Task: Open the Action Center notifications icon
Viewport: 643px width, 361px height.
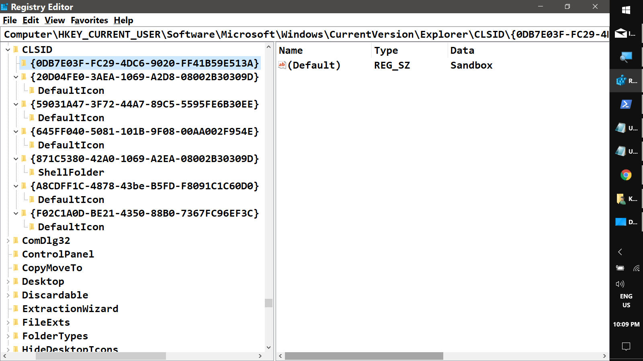Action: pos(626,346)
